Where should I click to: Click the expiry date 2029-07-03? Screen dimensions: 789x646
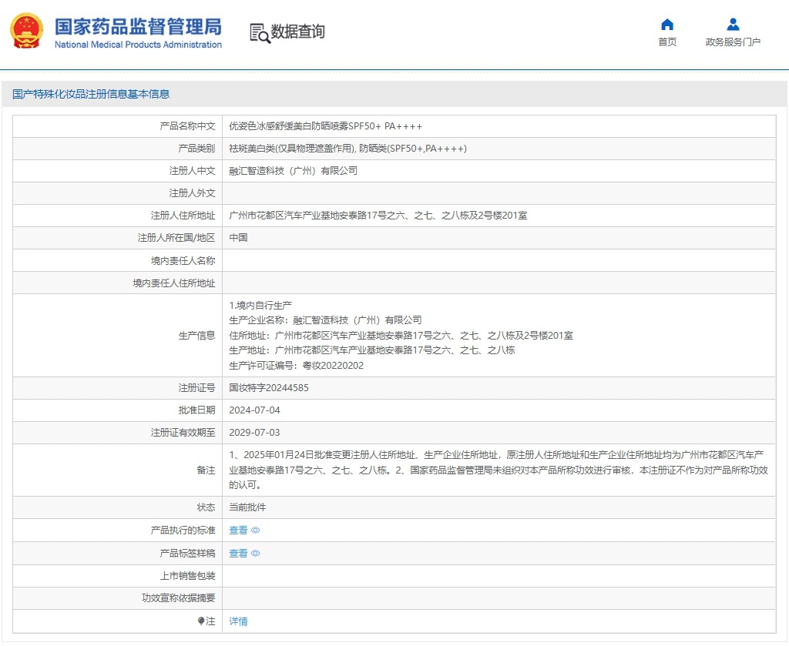click(254, 433)
